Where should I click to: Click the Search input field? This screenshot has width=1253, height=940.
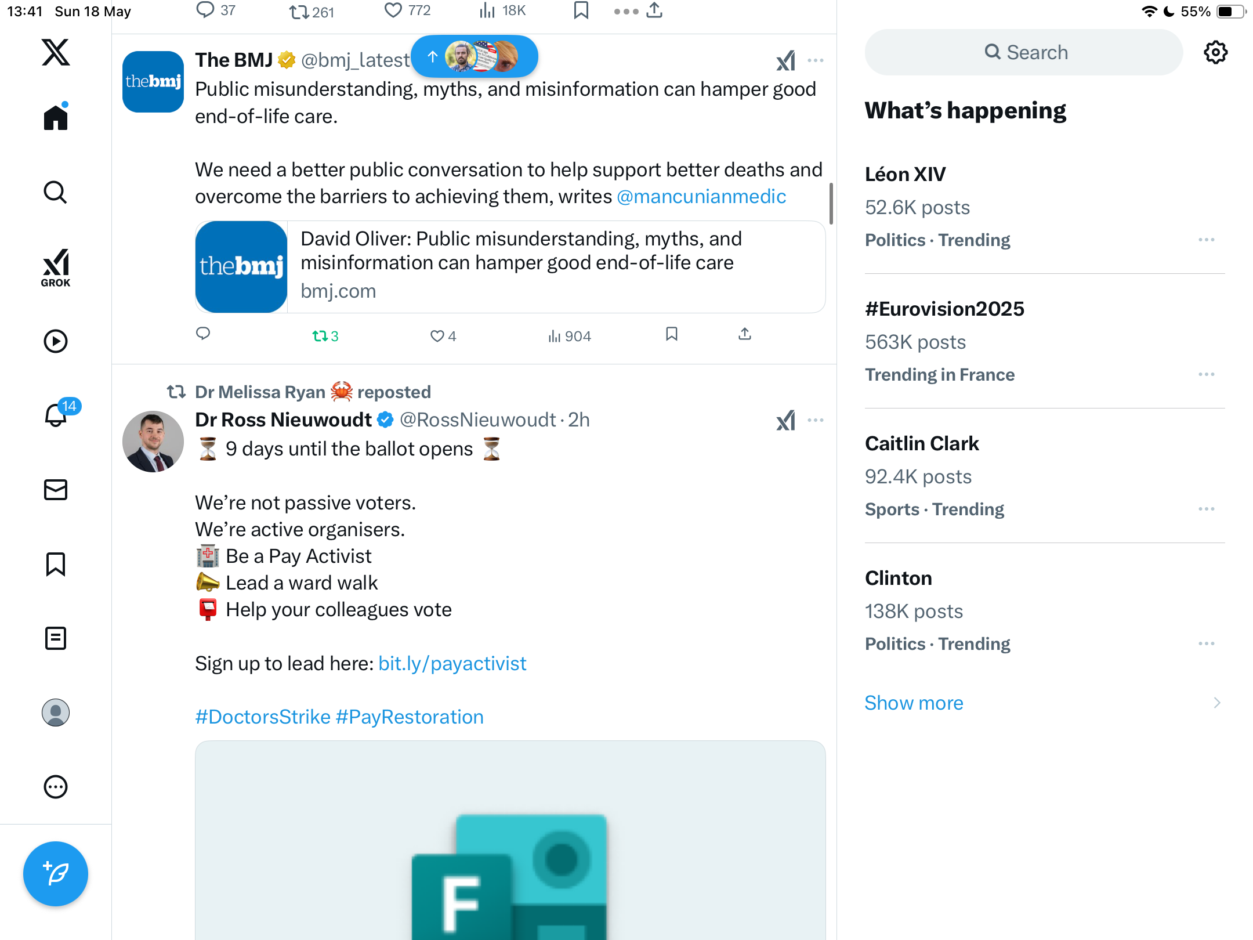pyautogui.click(x=1024, y=52)
